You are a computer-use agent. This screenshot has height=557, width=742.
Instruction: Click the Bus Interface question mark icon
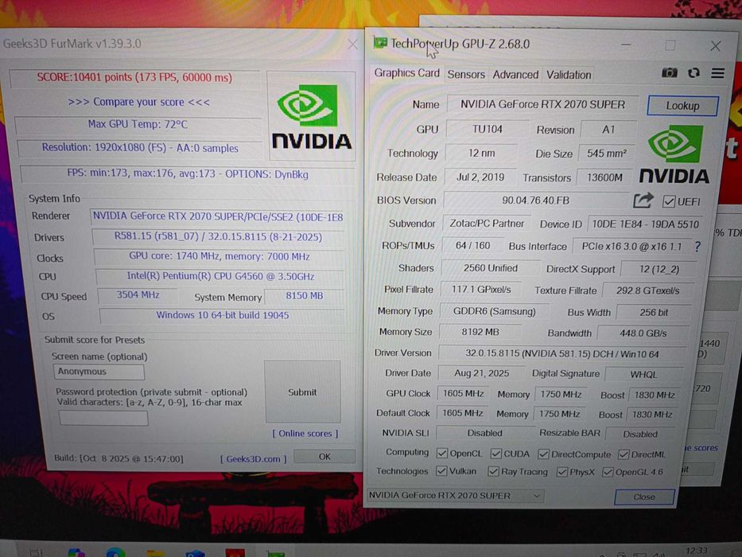(x=697, y=247)
